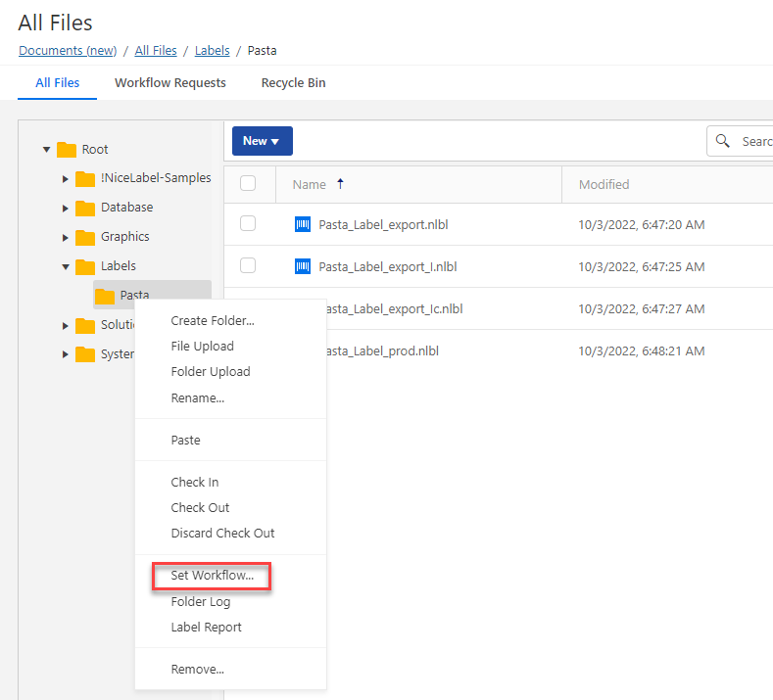The width and height of the screenshot is (773, 700).
Task: Tick the checkbox for Pasta_Label_export_I.nlbl
Action: tap(248, 265)
